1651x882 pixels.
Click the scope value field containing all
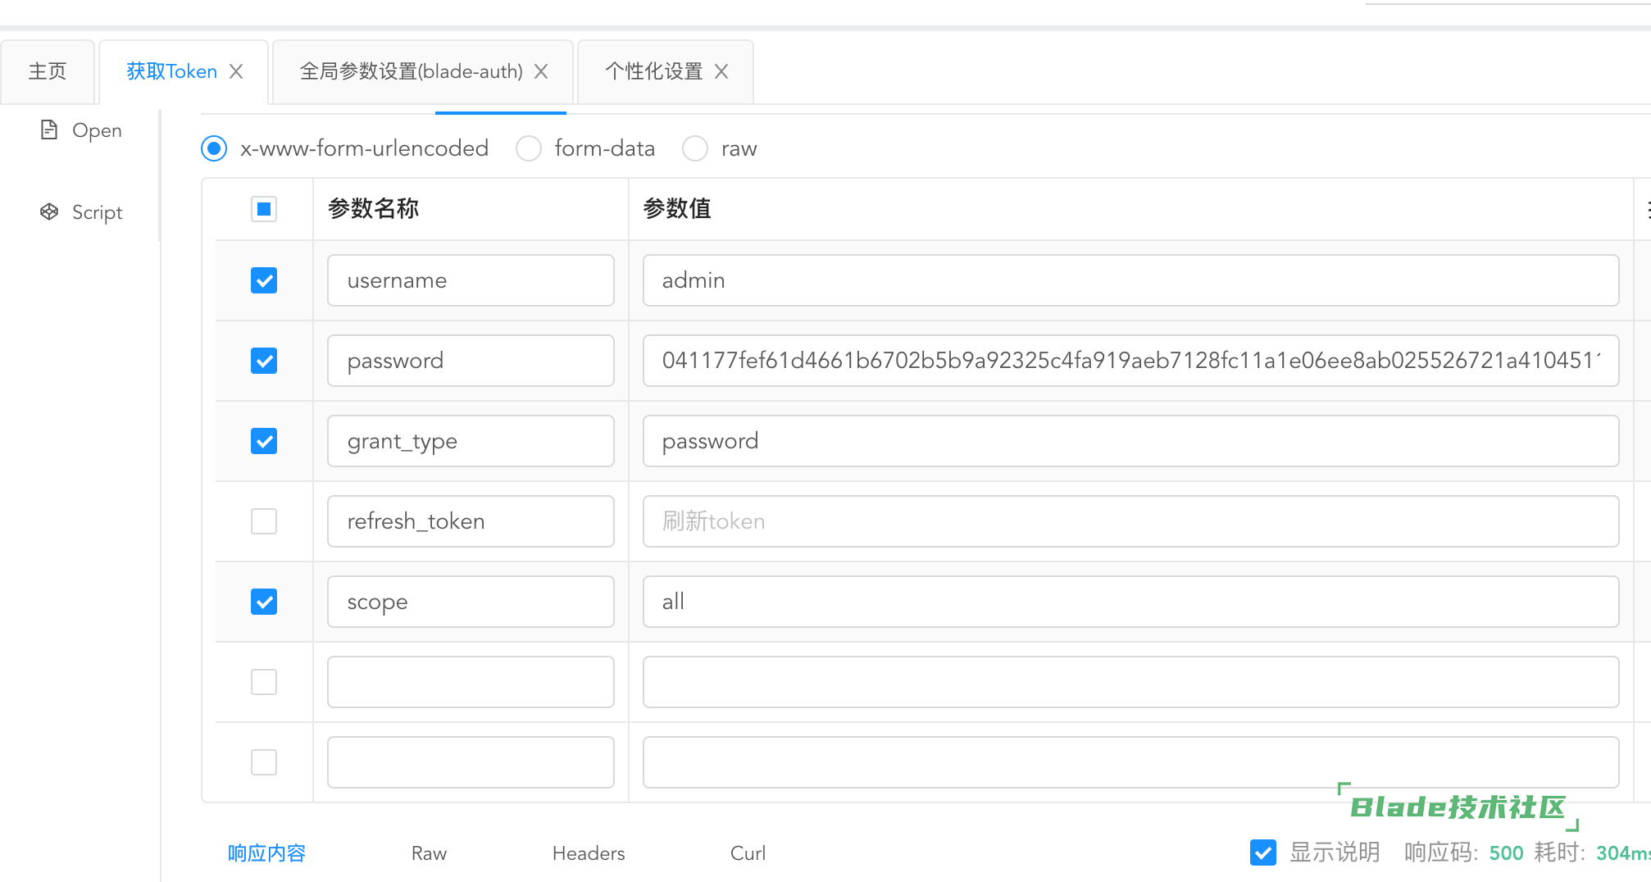[x=1130, y=602]
